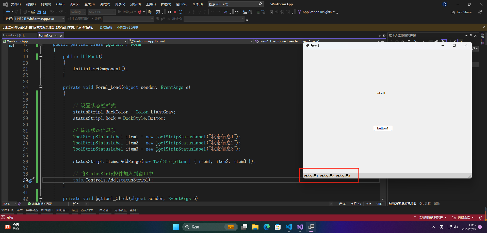The height and width of the screenshot is (233, 487).
Task: Click the 未找到相关问题 status indicator
Action: (x=40, y=204)
